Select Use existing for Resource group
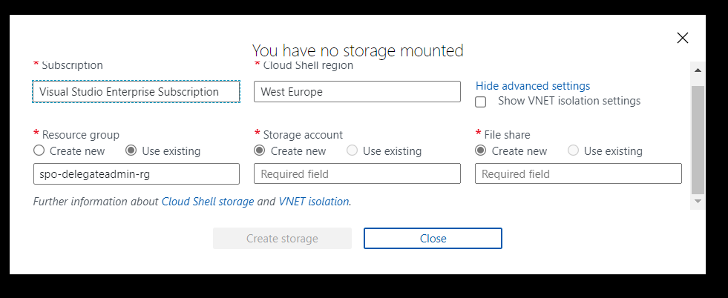This screenshot has width=728, height=298. 131,151
